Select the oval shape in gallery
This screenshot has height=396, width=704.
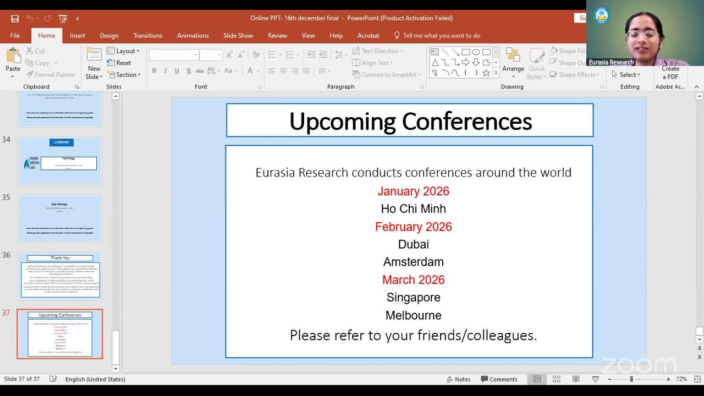(x=476, y=52)
